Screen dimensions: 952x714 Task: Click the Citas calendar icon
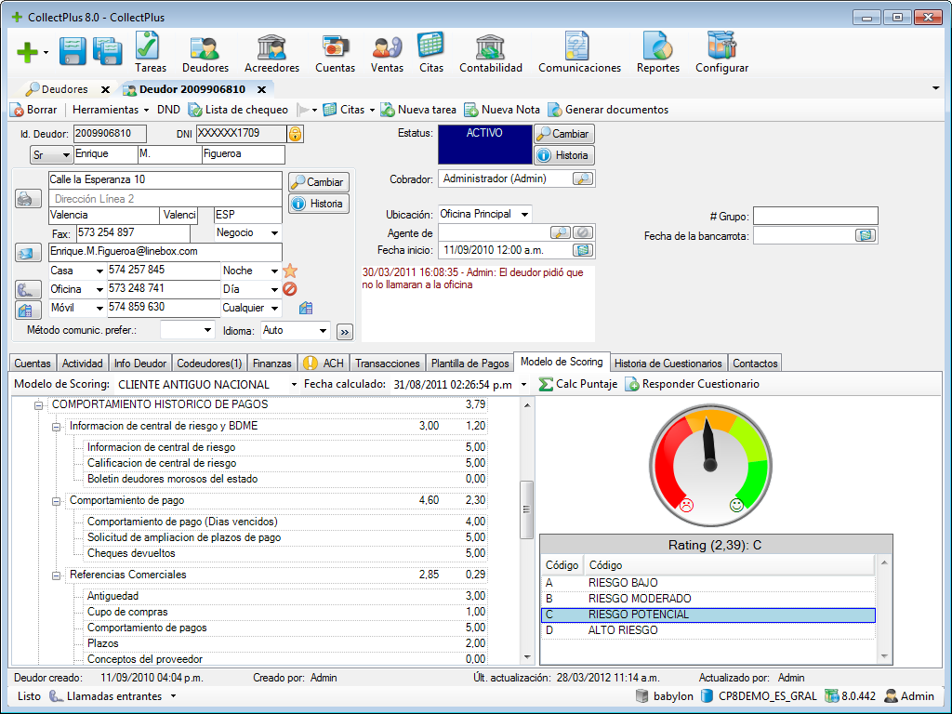pos(430,52)
